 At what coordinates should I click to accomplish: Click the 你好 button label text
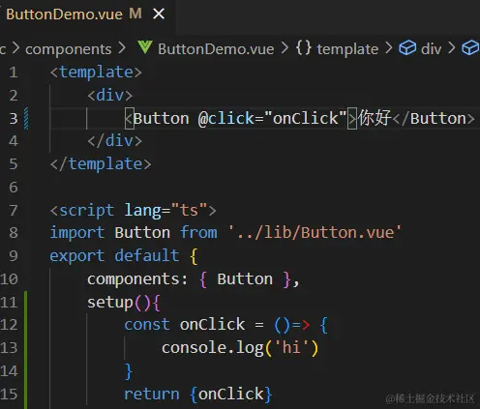[x=375, y=118]
